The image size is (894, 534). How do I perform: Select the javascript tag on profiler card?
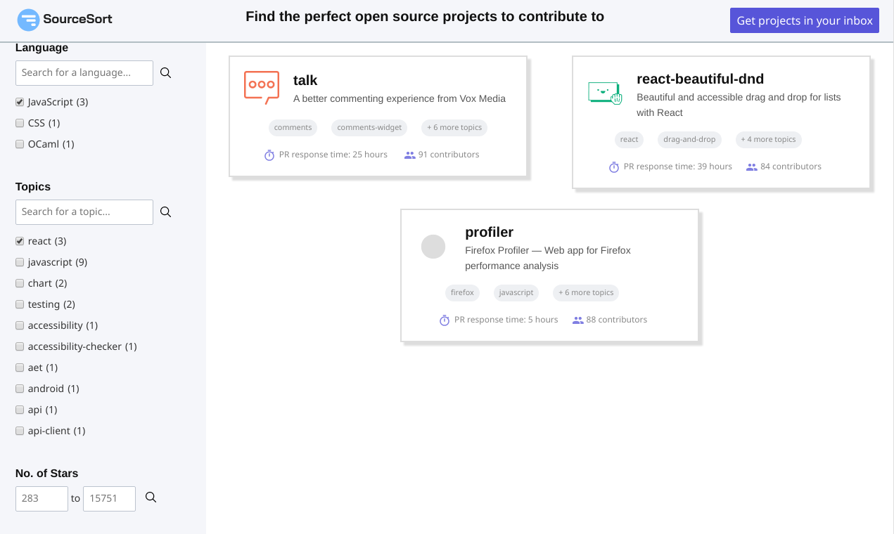[x=516, y=292]
